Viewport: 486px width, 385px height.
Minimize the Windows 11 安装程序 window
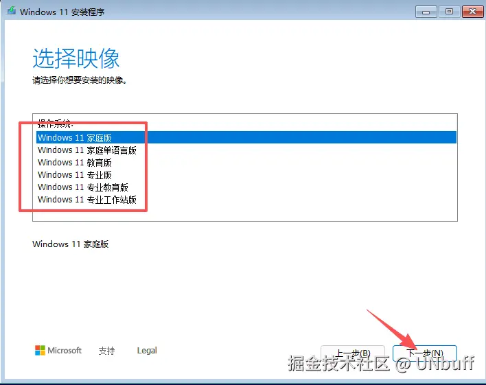(426, 12)
